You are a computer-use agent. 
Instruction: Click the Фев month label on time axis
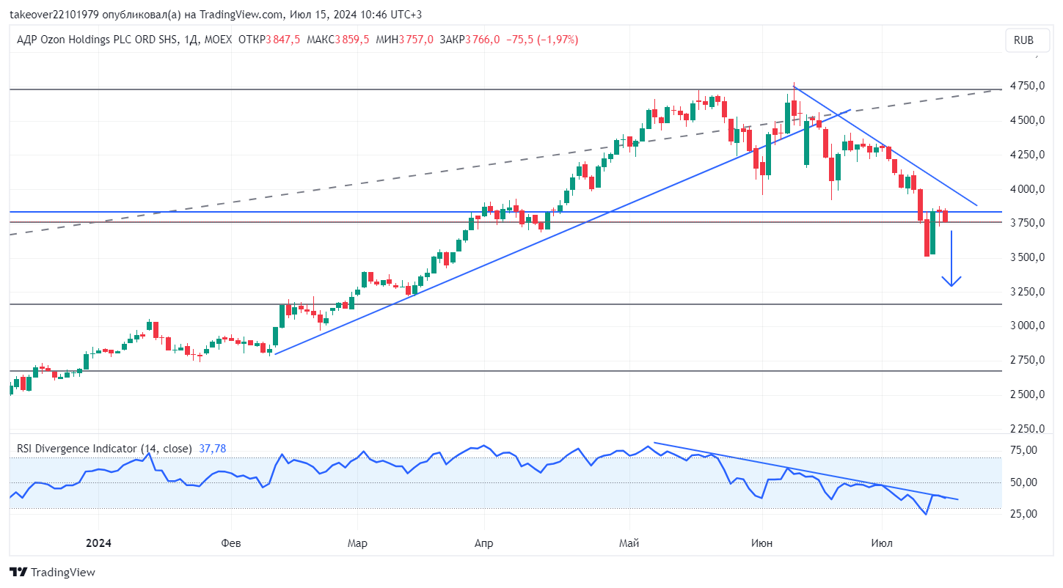coord(231,543)
